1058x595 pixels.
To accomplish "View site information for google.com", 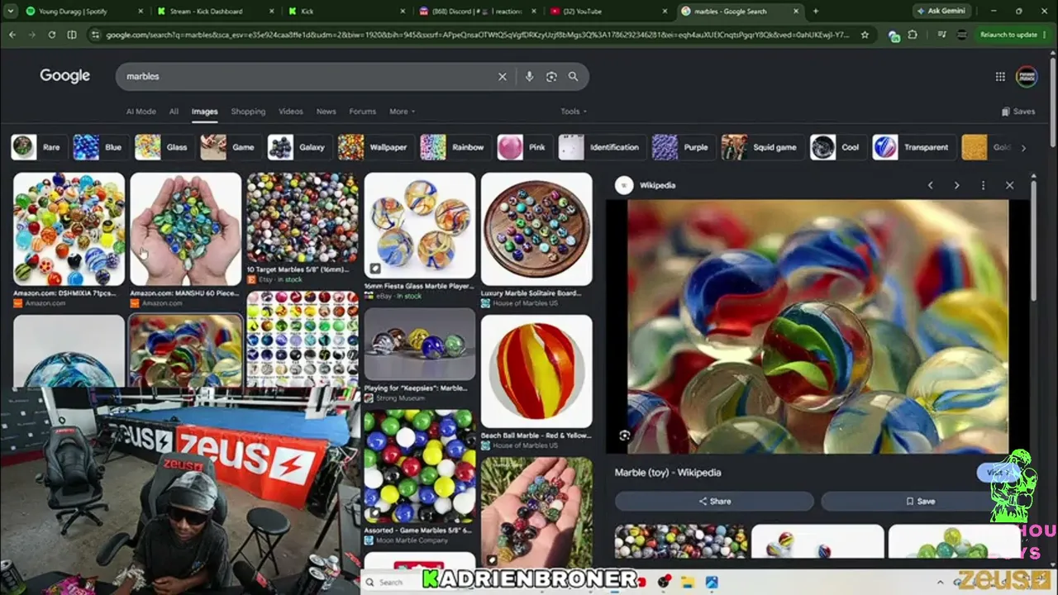I will pos(96,35).
